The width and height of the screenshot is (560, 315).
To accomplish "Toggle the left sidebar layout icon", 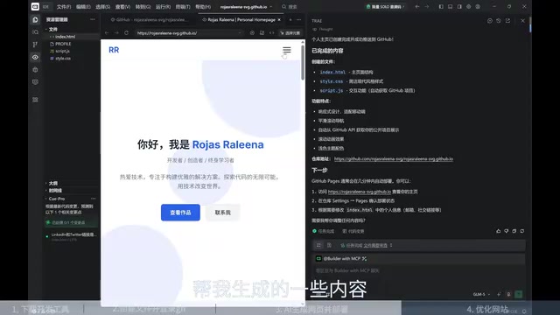I will 441,7.
